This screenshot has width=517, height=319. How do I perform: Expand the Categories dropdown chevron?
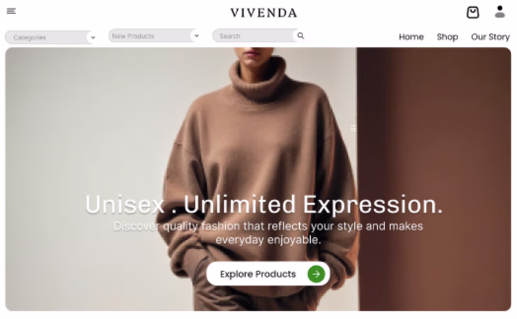[93, 37]
